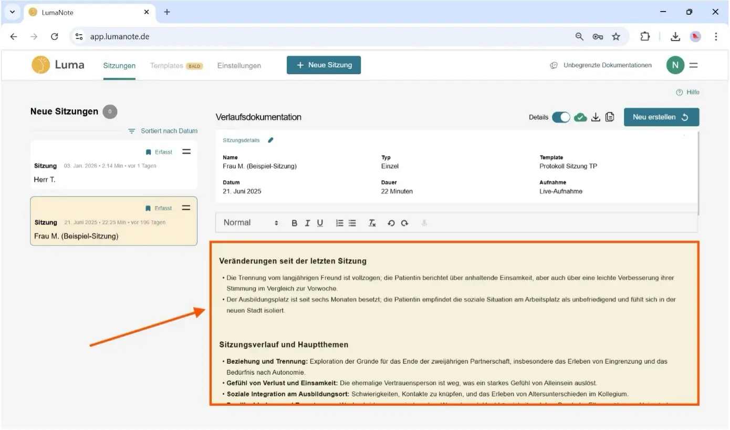Apply bold formatting in the editor toolbar
Image resolution: width=730 pixels, height=430 pixels.
tap(294, 223)
